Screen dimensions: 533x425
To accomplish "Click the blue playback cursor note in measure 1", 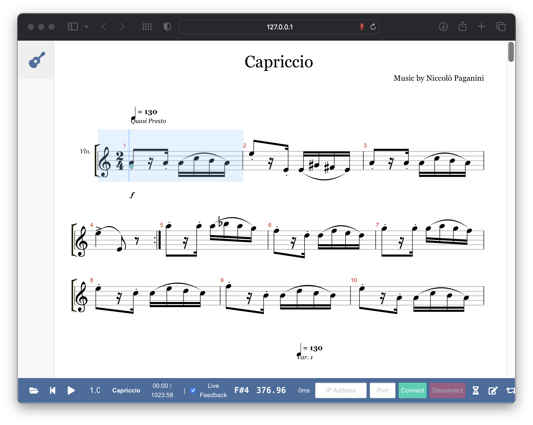I will (131, 166).
